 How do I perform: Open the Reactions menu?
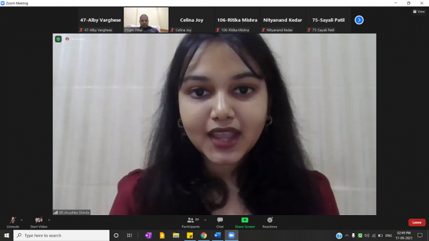click(x=270, y=221)
